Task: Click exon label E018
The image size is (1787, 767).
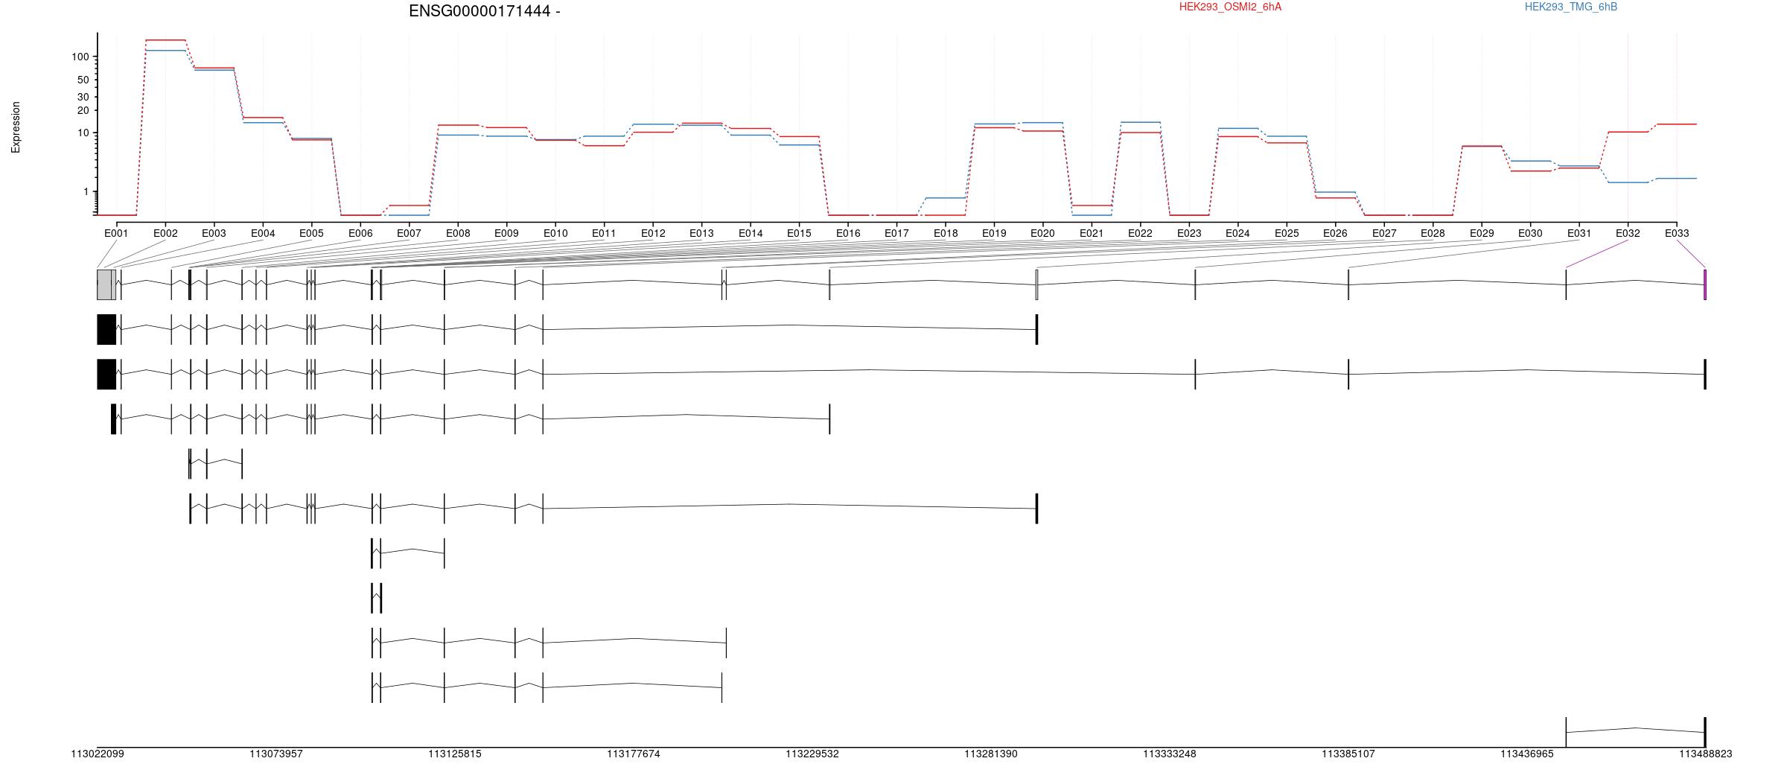Action: 946,233
